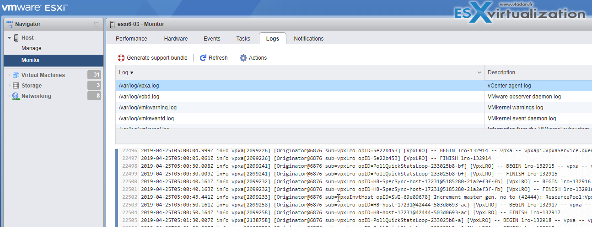Open the Notifications tab
The image size is (592, 227).
[x=308, y=39]
